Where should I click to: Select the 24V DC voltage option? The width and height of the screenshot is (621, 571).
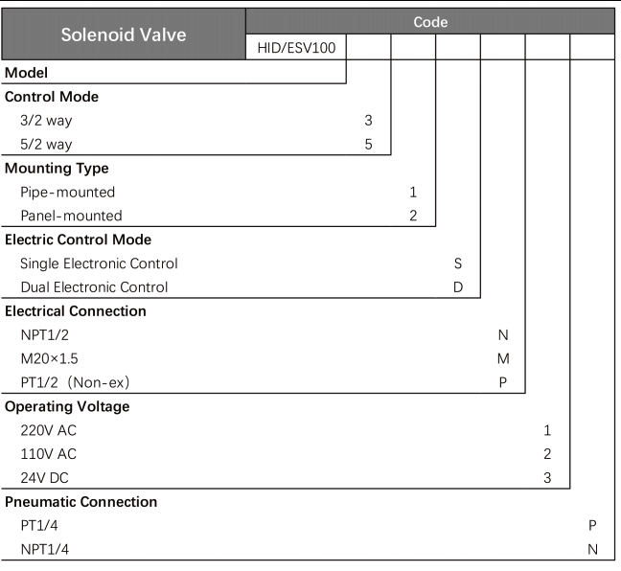tap(44, 478)
